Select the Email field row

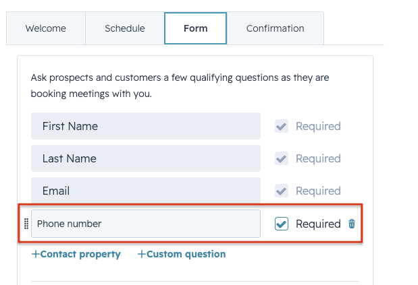point(146,191)
